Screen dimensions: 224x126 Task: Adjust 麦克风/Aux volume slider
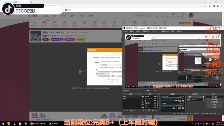point(169,101)
